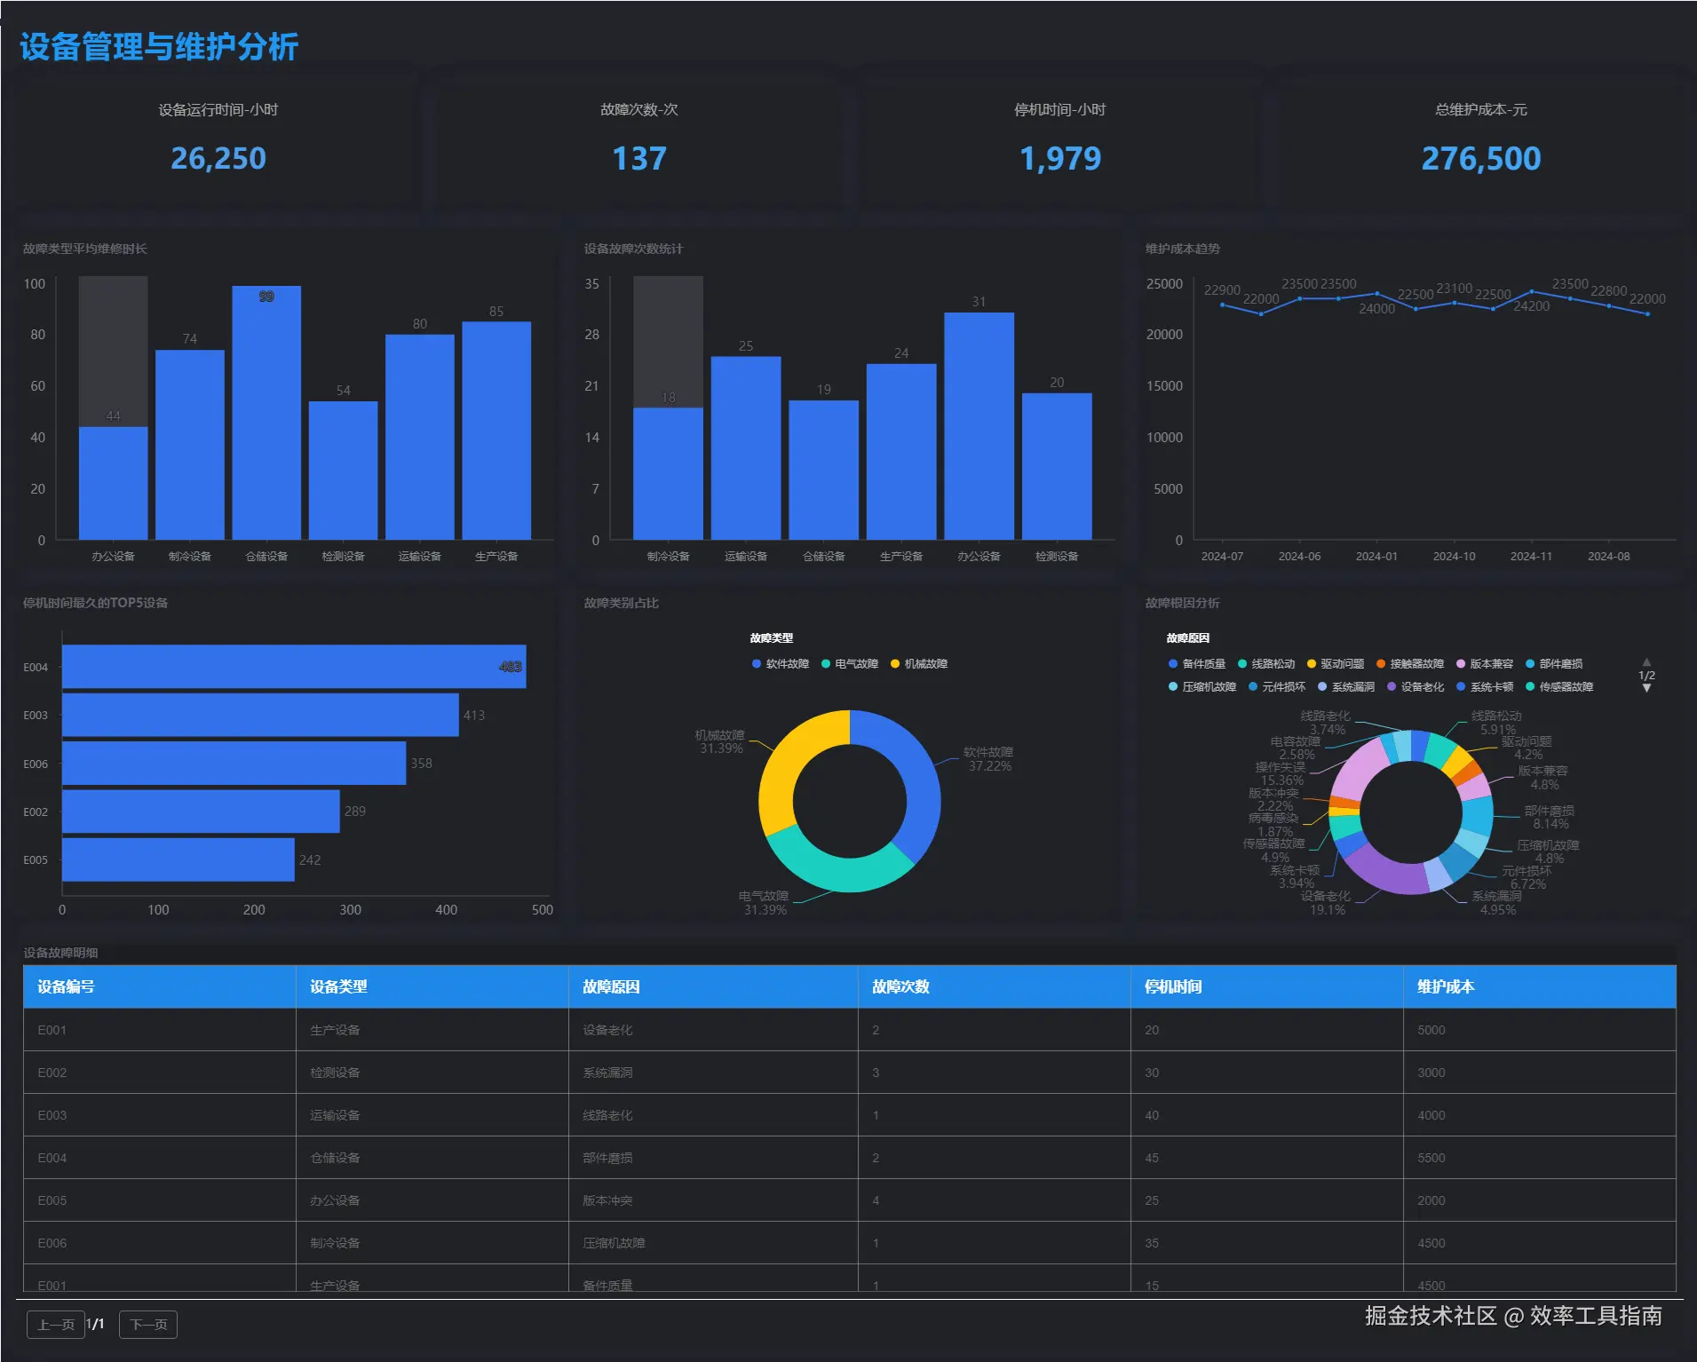Toggle the 电气故障 legend item
This screenshot has height=1362, width=1697.
pyautogui.click(x=850, y=664)
